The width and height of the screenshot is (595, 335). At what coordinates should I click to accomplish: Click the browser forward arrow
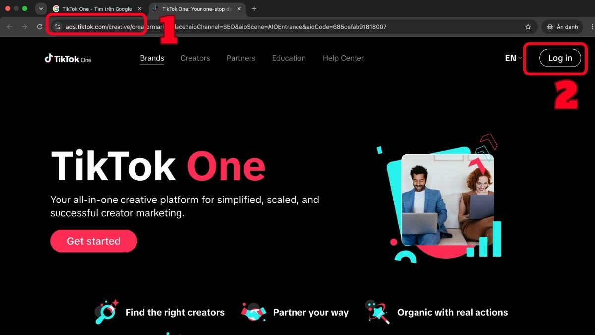(25, 27)
